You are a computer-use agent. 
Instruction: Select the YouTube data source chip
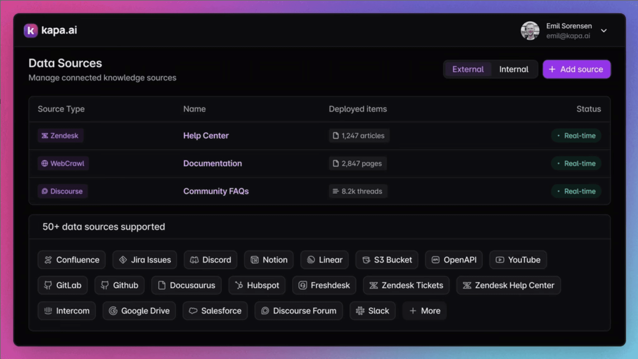point(518,260)
